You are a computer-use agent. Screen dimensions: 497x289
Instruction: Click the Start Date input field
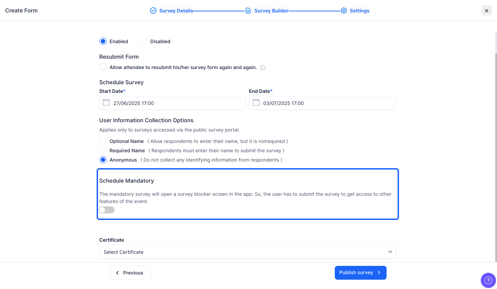(173, 103)
